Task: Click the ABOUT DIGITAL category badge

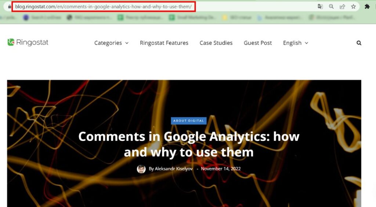Action: [188, 121]
